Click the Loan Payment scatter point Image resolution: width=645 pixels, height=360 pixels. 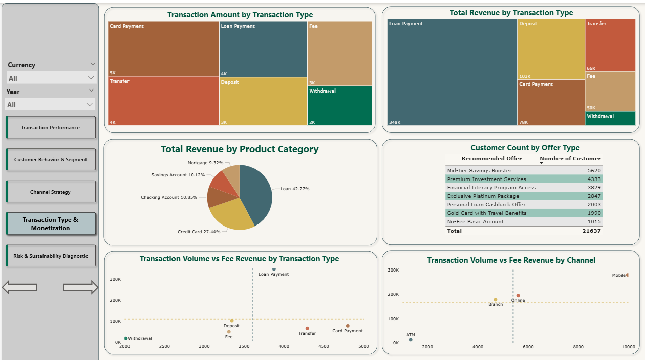point(274,269)
